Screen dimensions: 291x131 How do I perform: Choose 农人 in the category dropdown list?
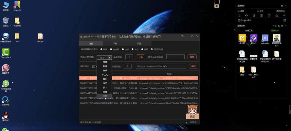(105, 87)
